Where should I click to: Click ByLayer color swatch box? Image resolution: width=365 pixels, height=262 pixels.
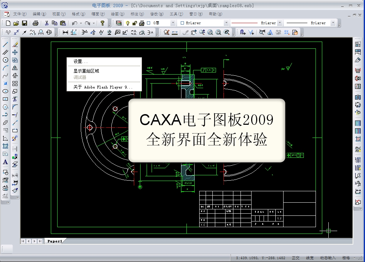tap(182, 23)
